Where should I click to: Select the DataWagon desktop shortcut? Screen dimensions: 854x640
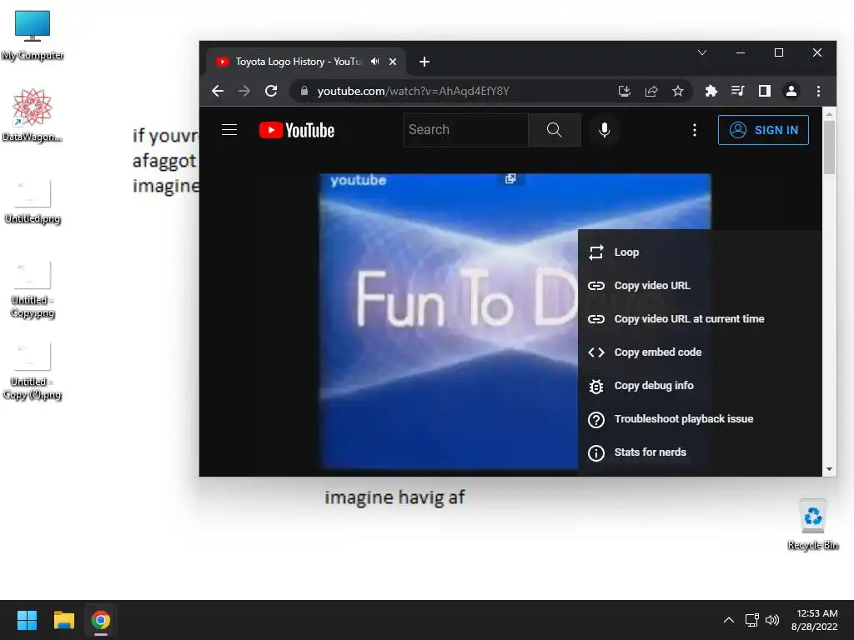(33, 115)
